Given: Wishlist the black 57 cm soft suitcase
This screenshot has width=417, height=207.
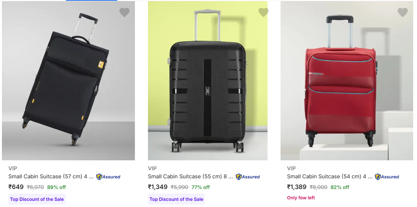Looking at the screenshot, I should (x=124, y=13).
